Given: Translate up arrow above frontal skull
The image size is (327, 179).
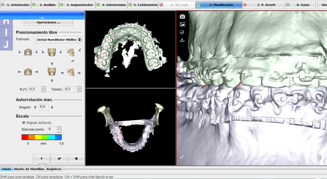Looking at the screenshot, I should click(x=52, y=64).
